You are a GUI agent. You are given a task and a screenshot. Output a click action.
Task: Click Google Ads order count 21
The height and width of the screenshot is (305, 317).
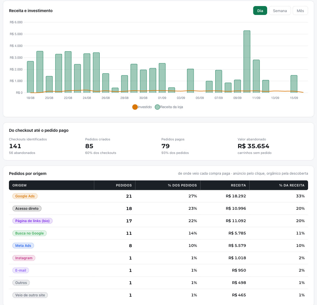tap(129, 196)
